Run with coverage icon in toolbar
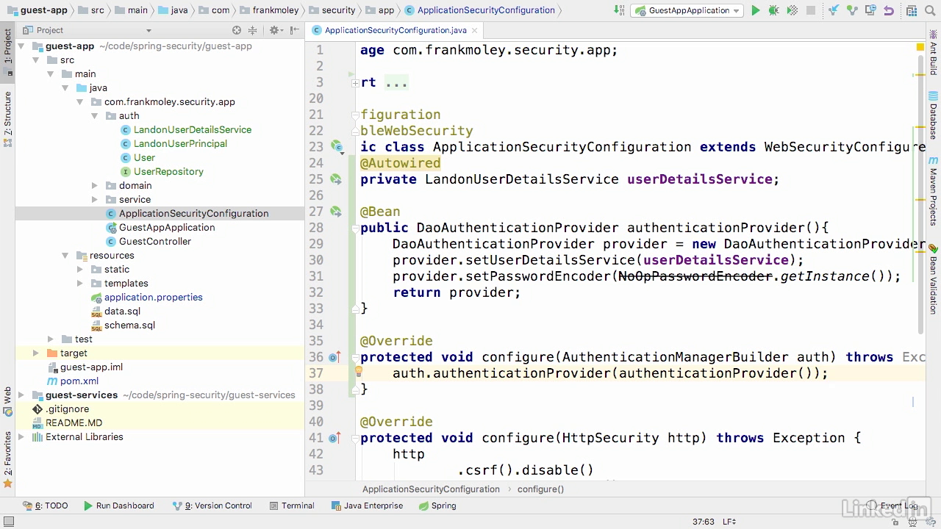 [x=792, y=10]
